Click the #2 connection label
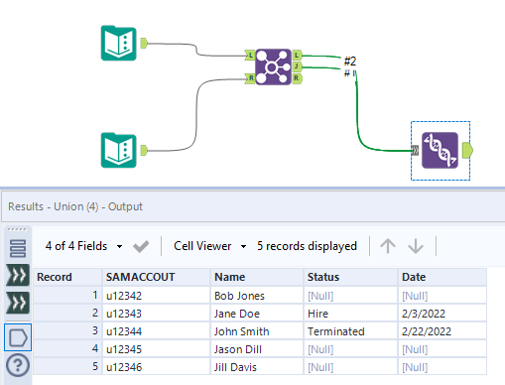Viewport: 505px width, 385px height. (x=350, y=62)
